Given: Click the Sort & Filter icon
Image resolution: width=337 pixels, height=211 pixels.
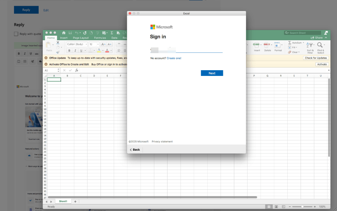Looking at the screenshot, I should click(x=310, y=45).
